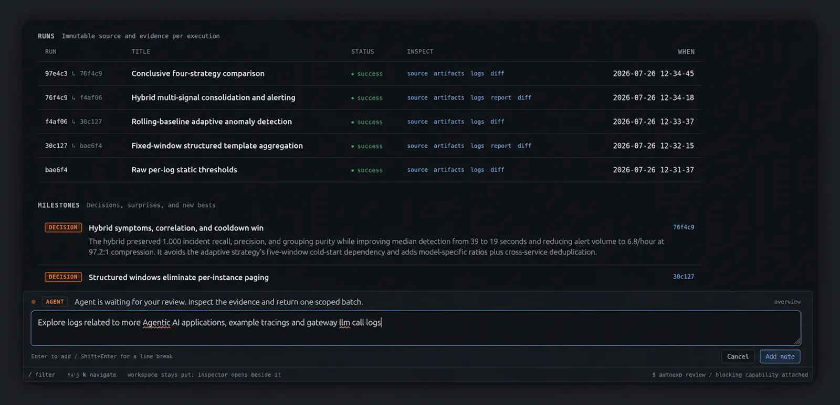The width and height of the screenshot is (840, 405).
Task: Click the Add note button
Action: click(x=780, y=356)
